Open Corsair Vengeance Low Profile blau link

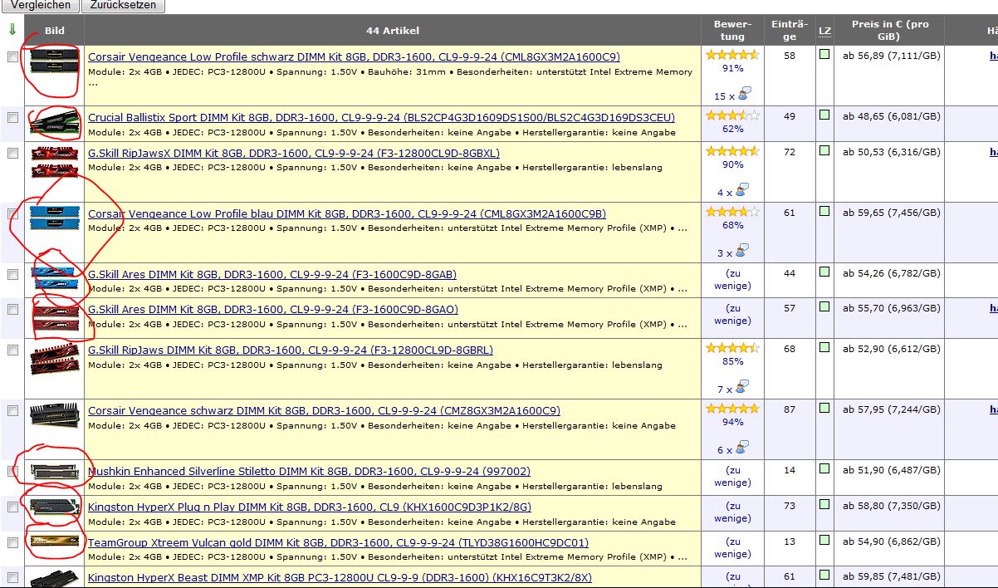point(347,214)
